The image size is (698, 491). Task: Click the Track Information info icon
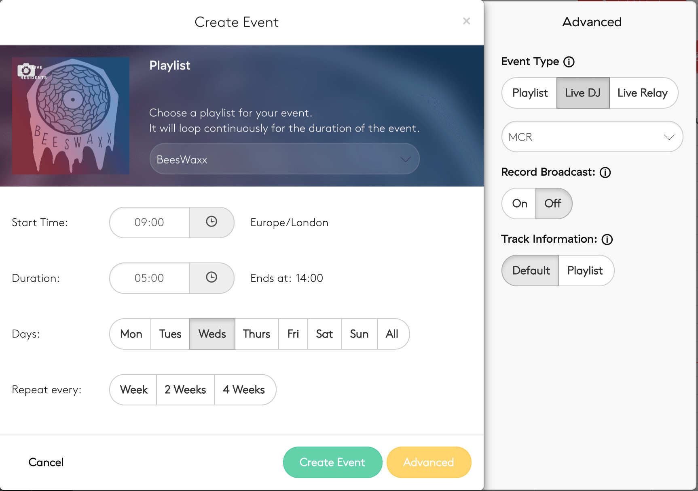(607, 239)
